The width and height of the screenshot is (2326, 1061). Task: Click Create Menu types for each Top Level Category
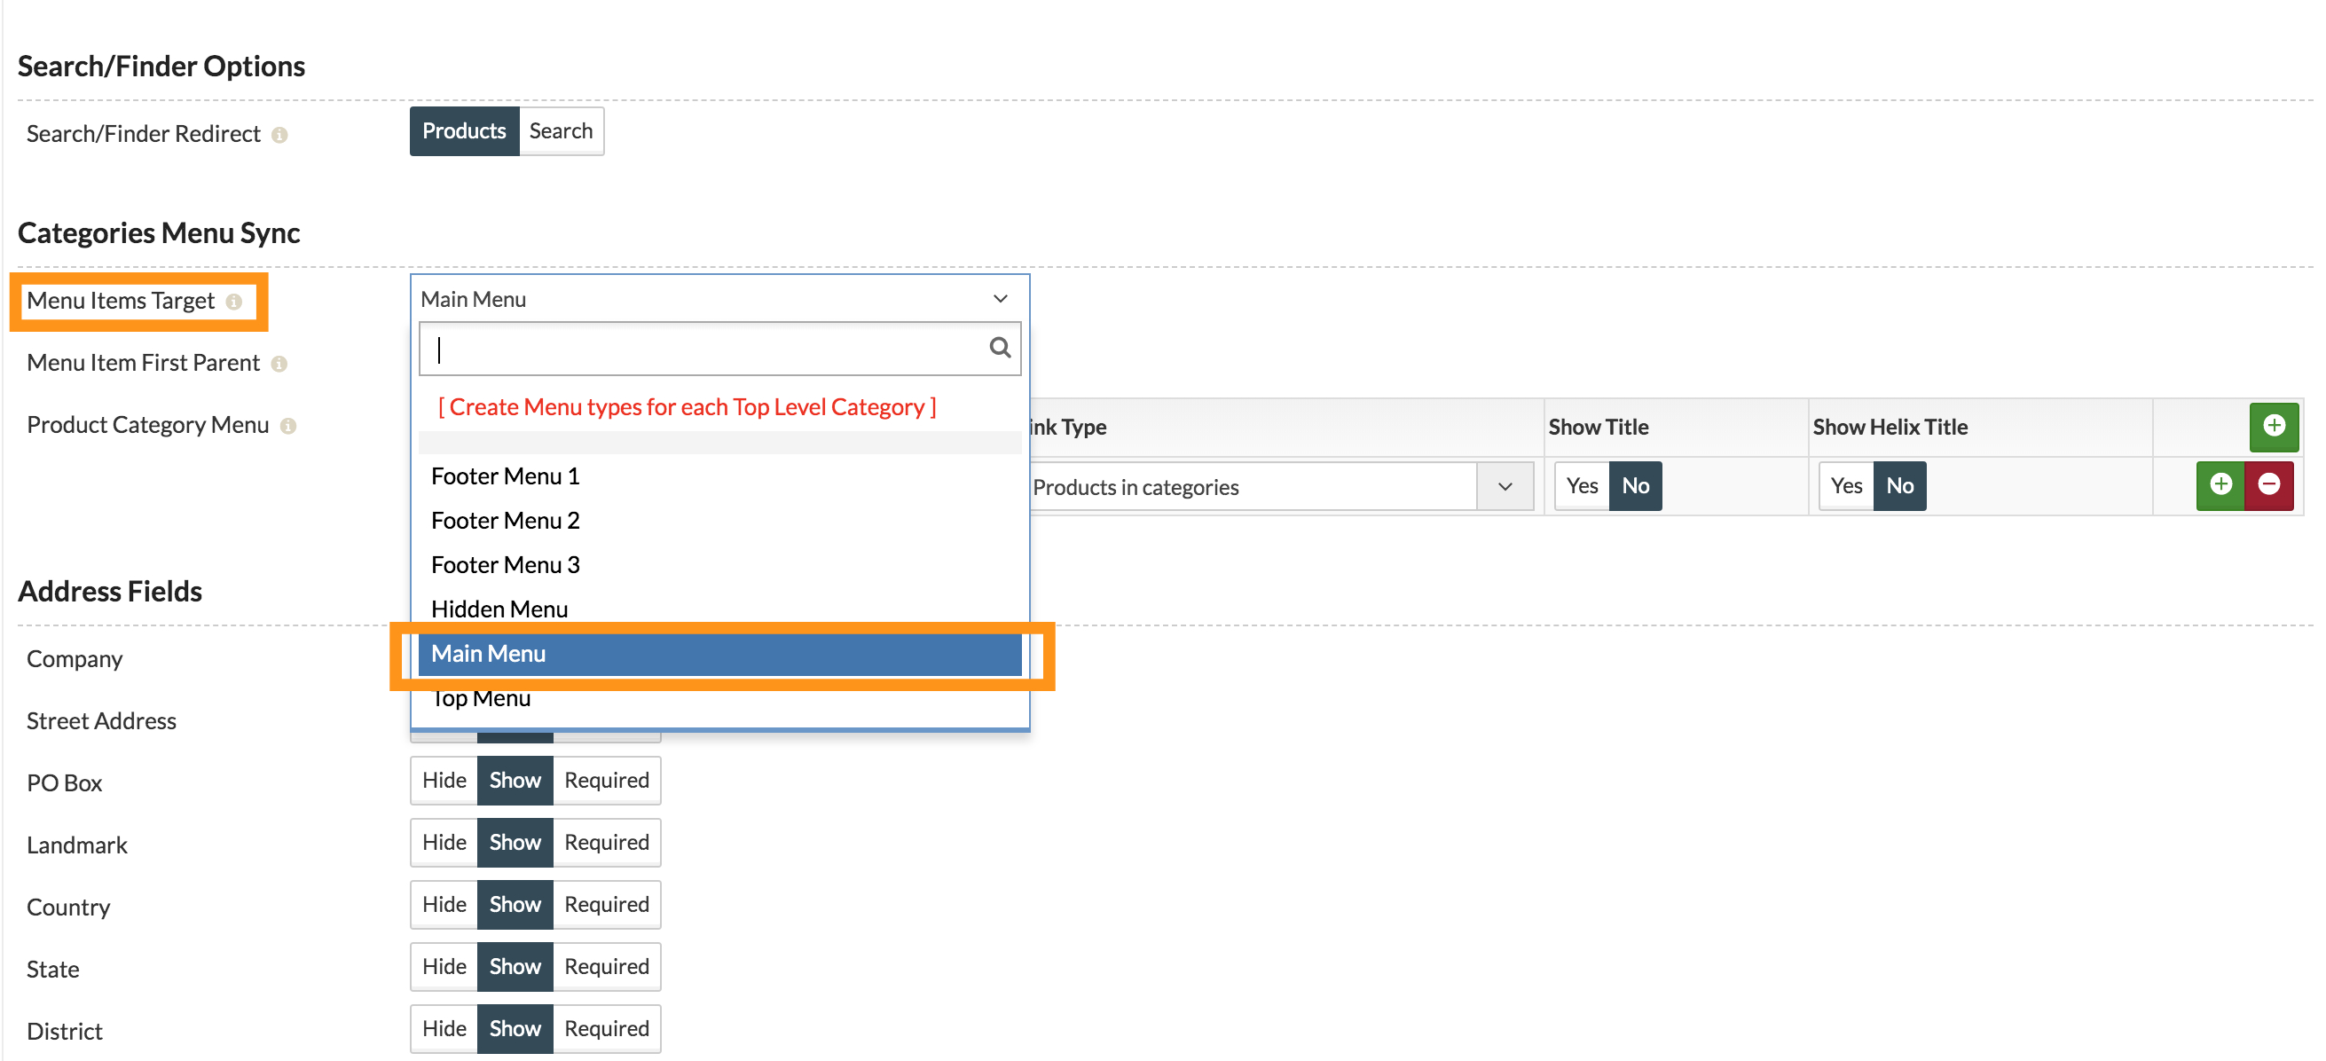coord(687,407)
